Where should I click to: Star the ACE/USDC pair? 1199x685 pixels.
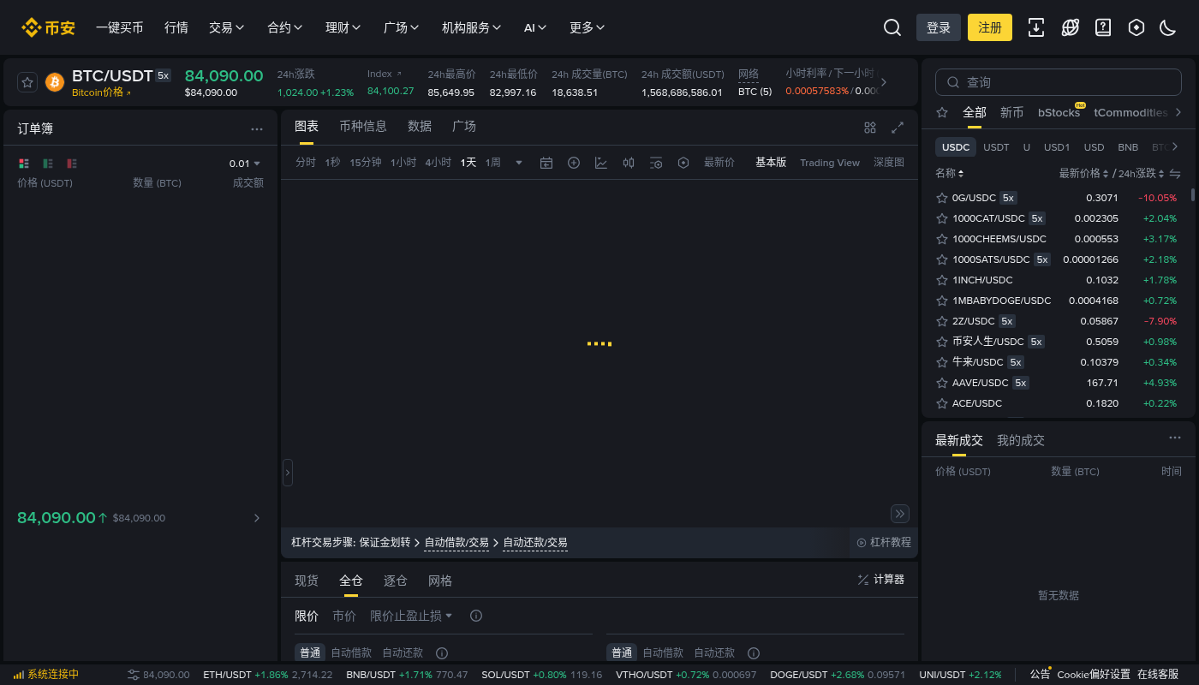[942, 403]
